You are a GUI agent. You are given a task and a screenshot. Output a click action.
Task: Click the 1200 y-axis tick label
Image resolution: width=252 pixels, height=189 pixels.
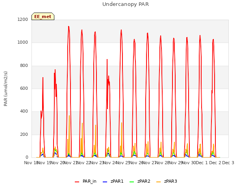click(23, 19)
